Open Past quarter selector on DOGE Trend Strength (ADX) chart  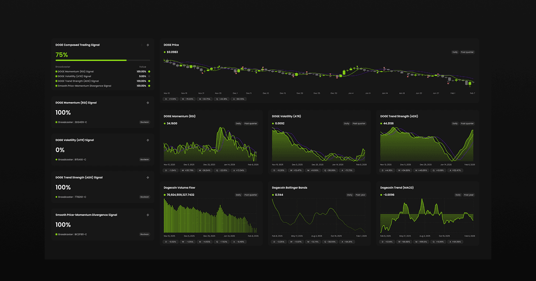tap(467, 124)
